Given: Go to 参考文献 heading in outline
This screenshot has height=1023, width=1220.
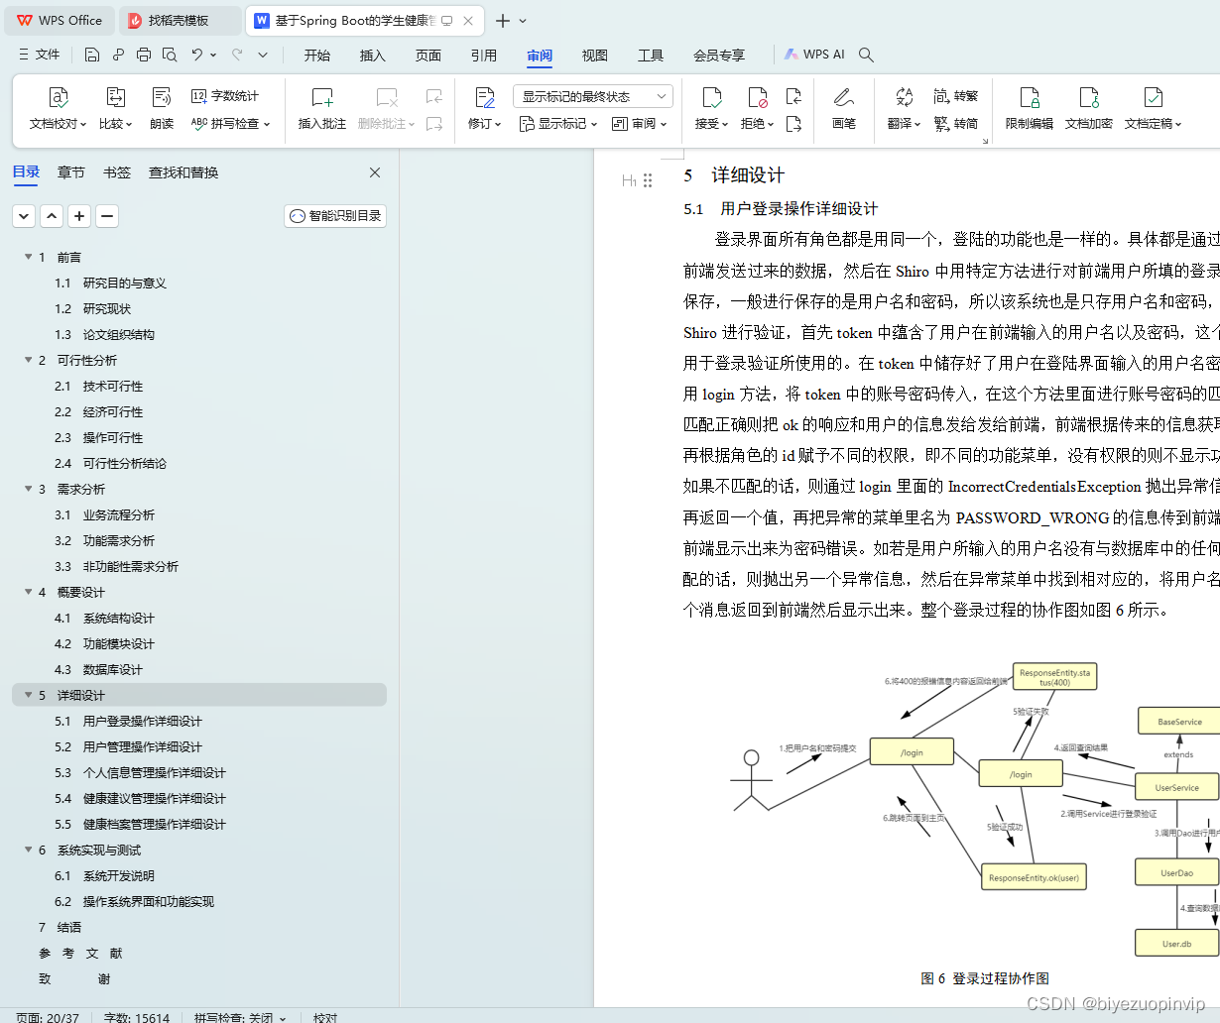Looking at the screenshot, I should click(80, 953).
